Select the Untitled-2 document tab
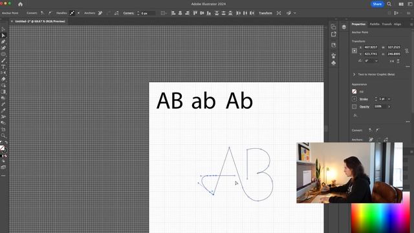 coord(40,21)
